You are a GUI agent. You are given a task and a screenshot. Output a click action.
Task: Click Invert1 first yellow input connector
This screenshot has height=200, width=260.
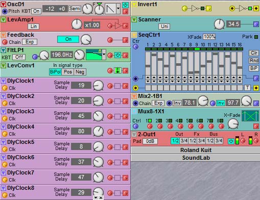[x=184, y=8]
